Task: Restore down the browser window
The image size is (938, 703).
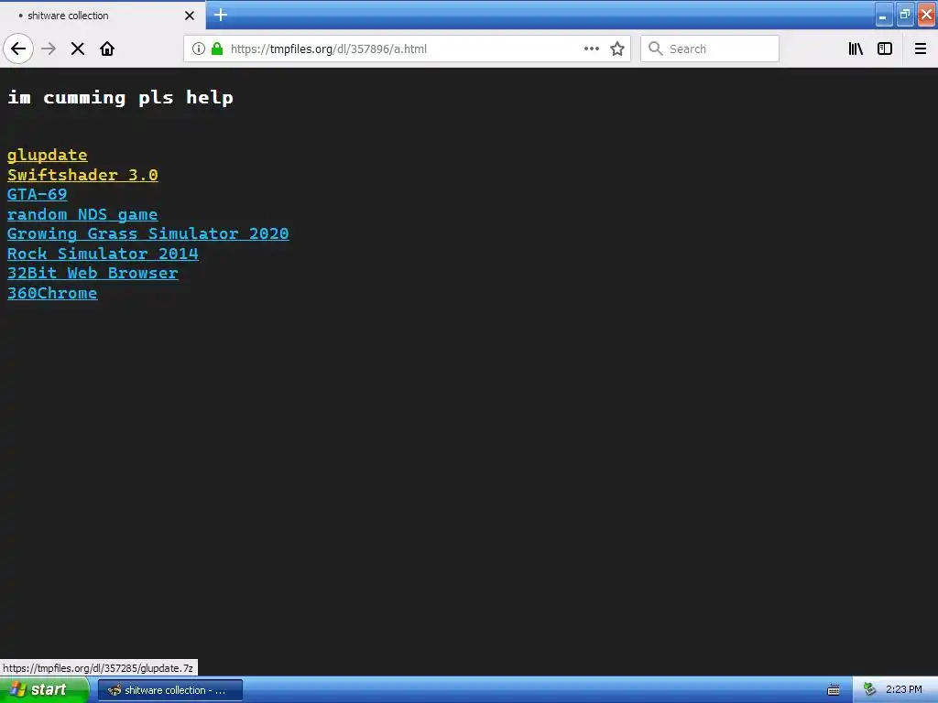Action: (905, 15)
